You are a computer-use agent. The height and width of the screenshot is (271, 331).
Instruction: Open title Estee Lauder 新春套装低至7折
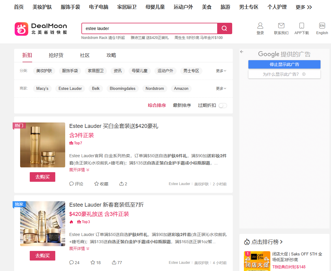click(x=106, y=205)
